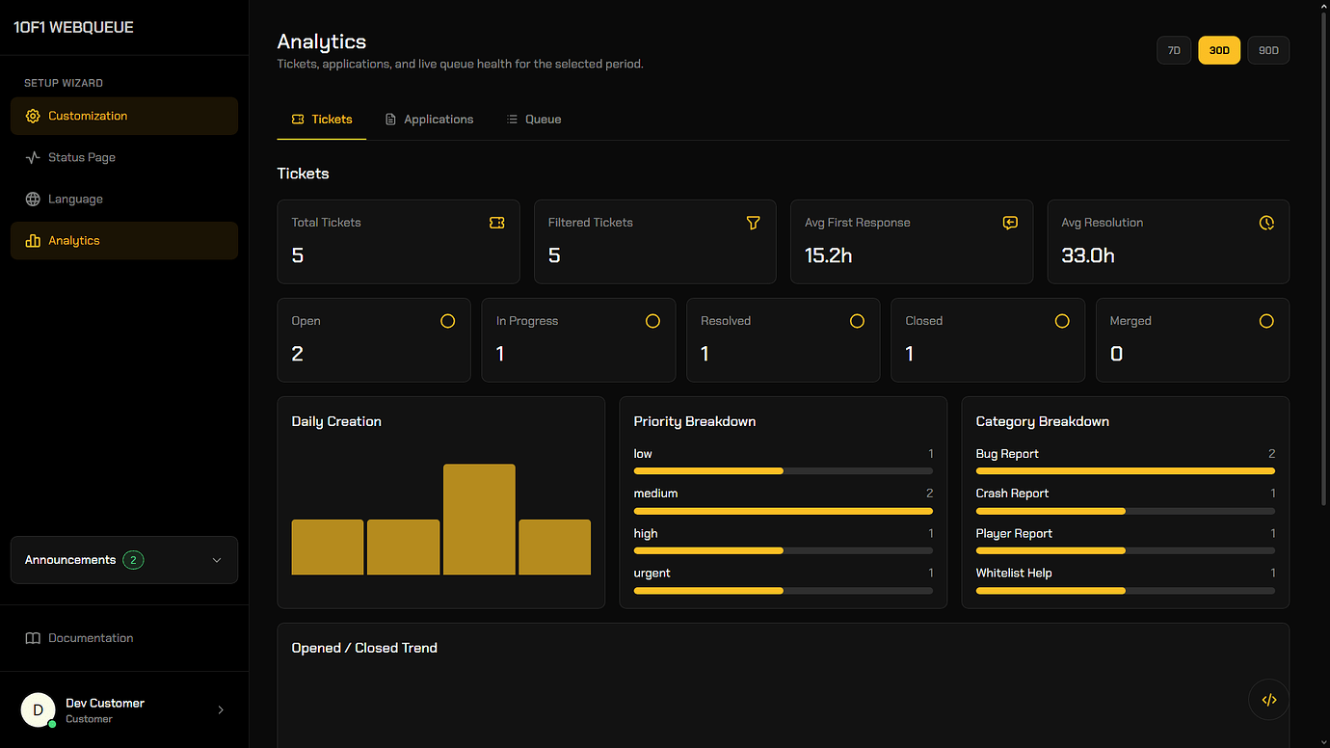This screenshot has width=1330, height=748.
Task: Select the 90D time range
Action: pos(1268,50)
